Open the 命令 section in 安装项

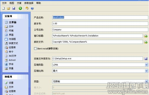pos(9,52)
